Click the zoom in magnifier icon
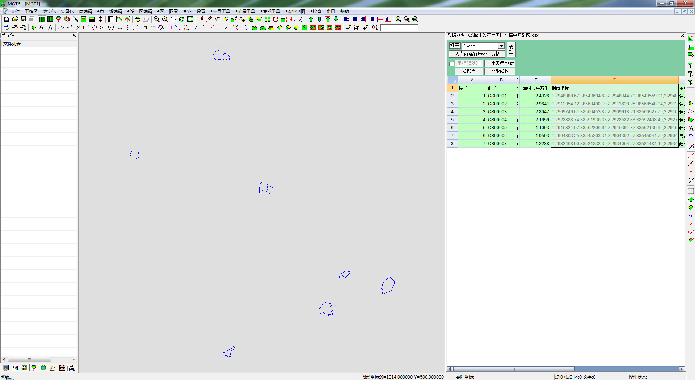Screen dimensions: 695x380 click(157, 19)
